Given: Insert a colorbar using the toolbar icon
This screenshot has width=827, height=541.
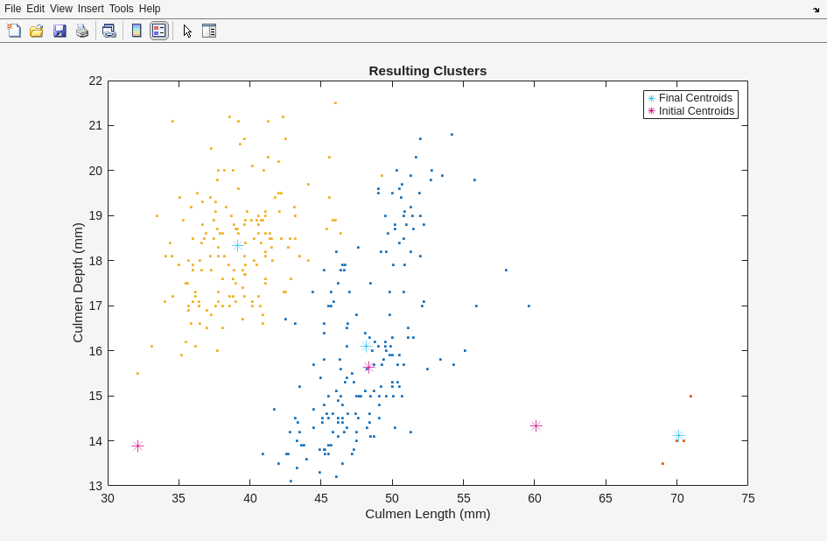Looking at the screenshot, I should tap(137, 31).
